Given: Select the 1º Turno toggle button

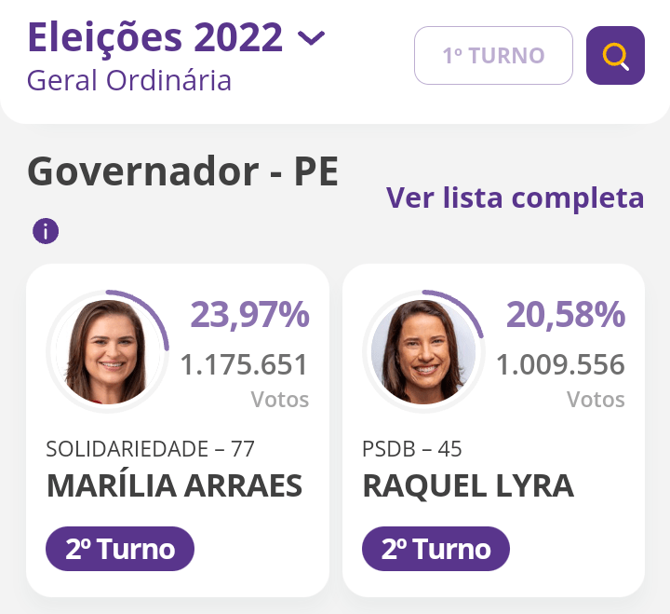Looking at the screenshot, I should click(x=493, y=56).
